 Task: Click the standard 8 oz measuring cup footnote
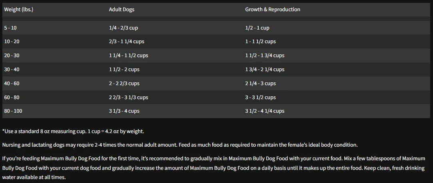[x=73, y=131]
